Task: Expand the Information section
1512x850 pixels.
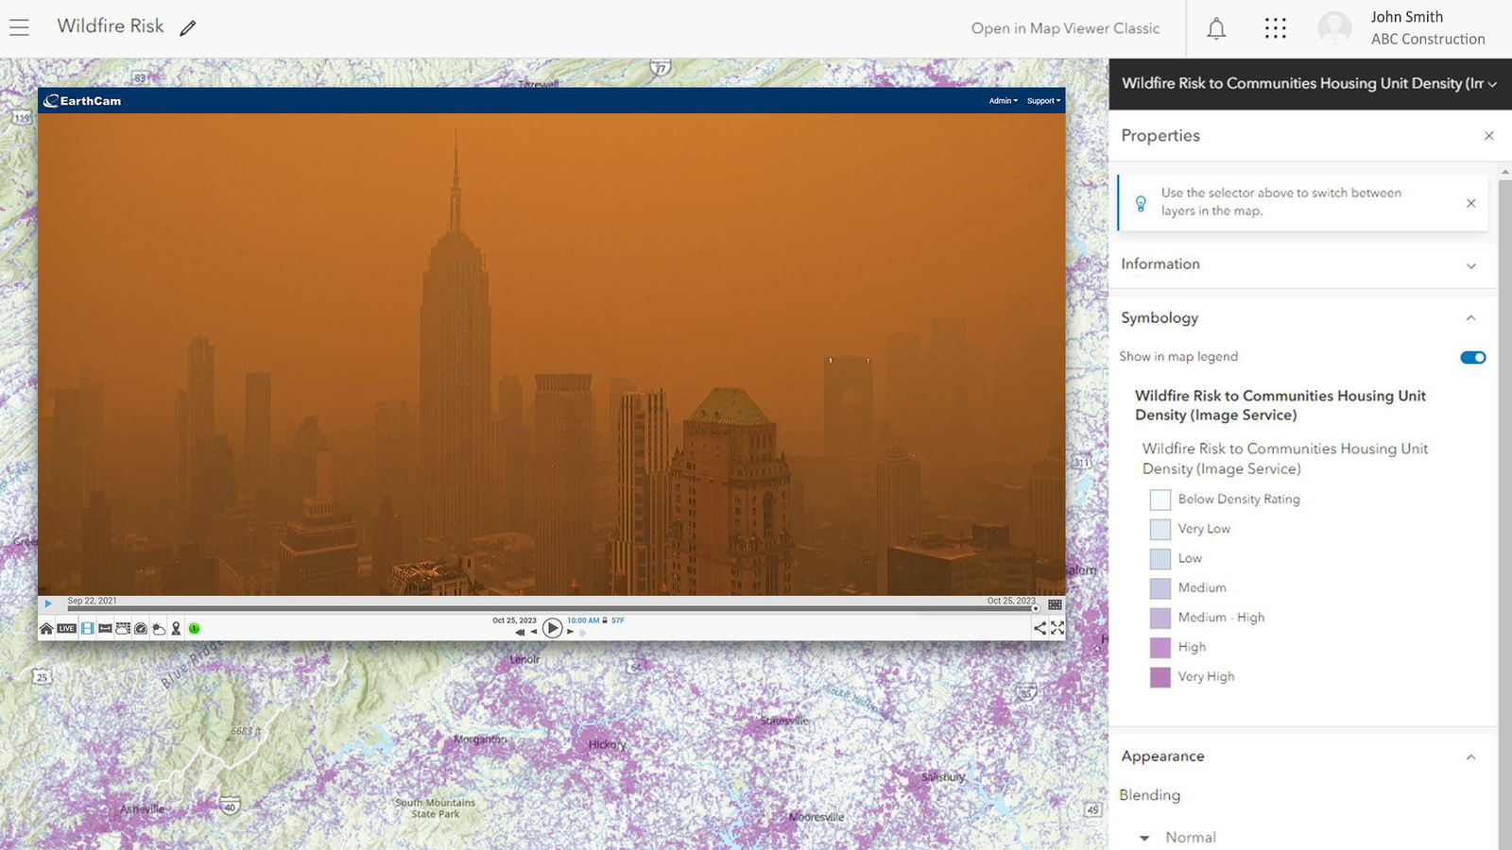Action: click(x=1471, y=265)
